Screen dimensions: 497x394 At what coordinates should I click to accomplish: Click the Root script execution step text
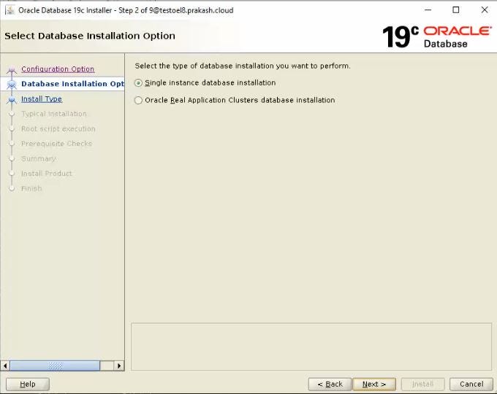click(x=58, y=129)
